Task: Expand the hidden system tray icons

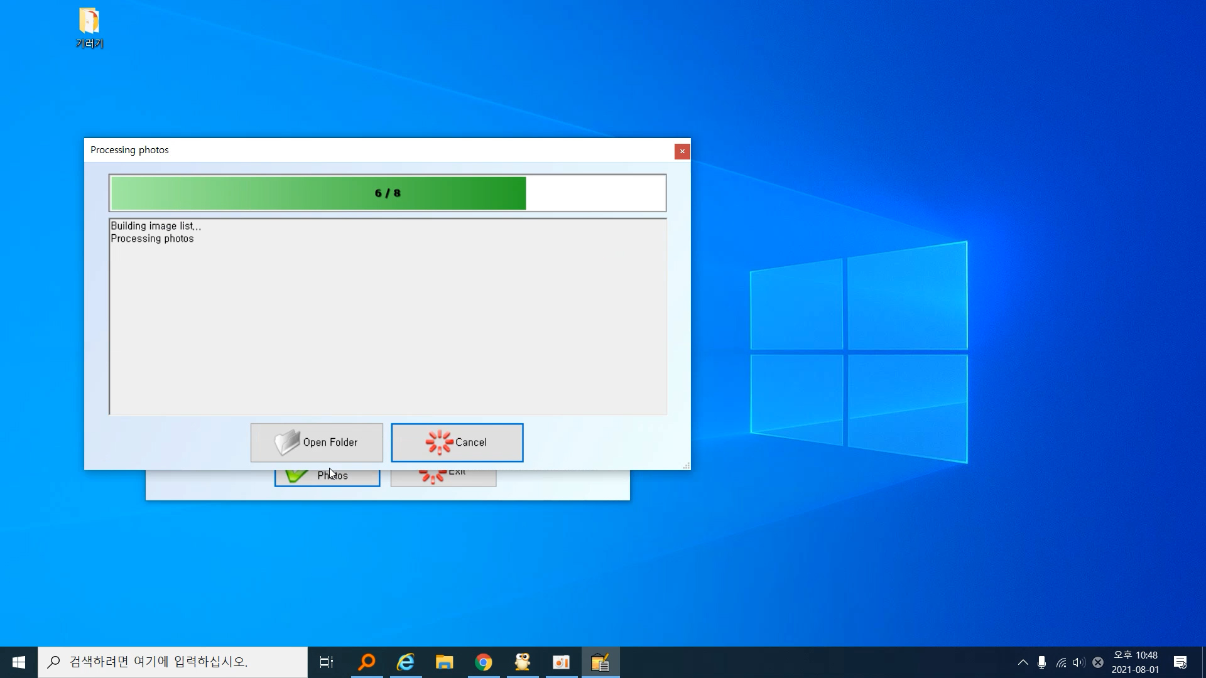Action: 1023,662
